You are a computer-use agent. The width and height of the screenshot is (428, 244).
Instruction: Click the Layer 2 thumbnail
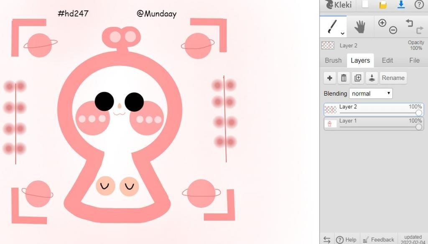(x=331, y=110)
